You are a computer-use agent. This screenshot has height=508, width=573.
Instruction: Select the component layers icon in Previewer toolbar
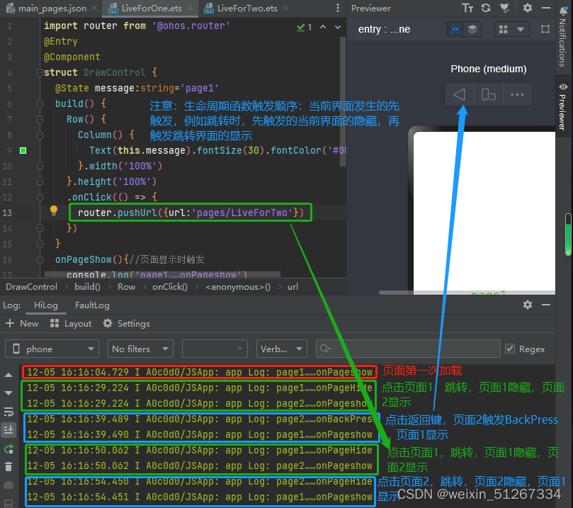472,29
